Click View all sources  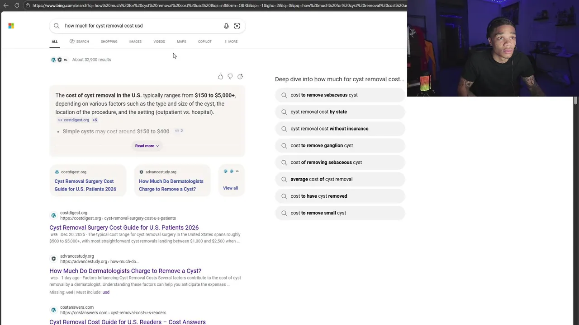tap(230, 188)
